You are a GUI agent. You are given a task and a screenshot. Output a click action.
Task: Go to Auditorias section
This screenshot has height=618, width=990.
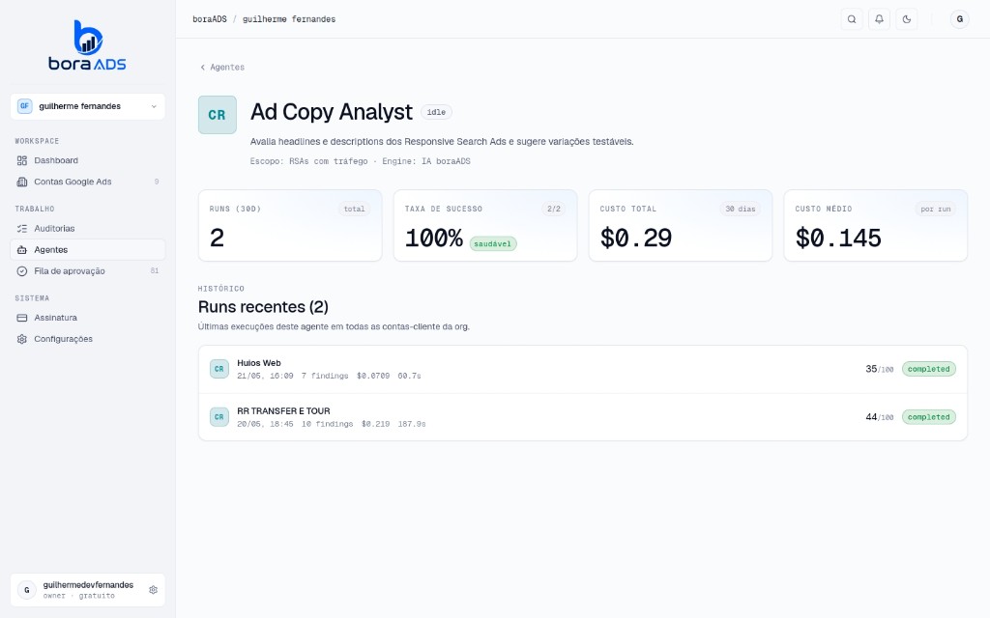[x=88, y=228]
